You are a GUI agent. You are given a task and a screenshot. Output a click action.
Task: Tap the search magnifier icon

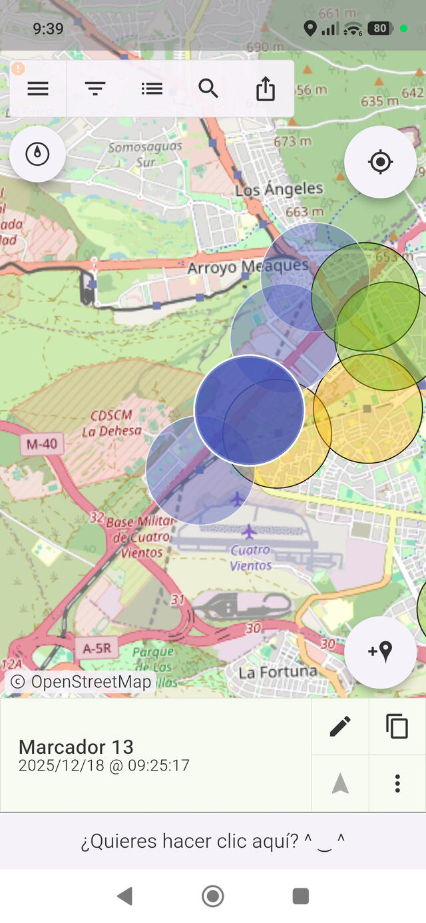pos(208,89)
